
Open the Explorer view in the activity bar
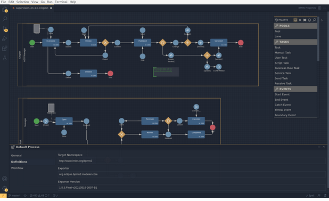tap(5, 9)
